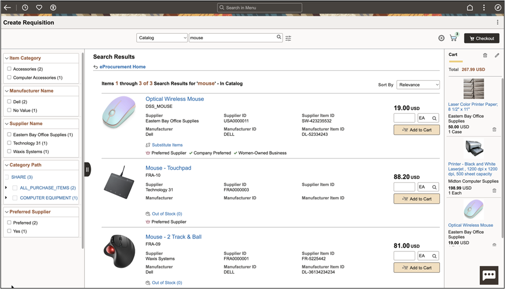Open the Sort By Relevance dropdown
Screen dimensions: 505x289
(x=418, y=85)
